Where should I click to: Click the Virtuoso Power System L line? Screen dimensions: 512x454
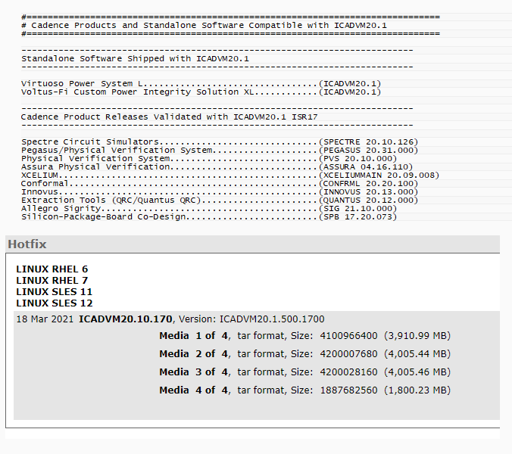click(x=201, y=84)
